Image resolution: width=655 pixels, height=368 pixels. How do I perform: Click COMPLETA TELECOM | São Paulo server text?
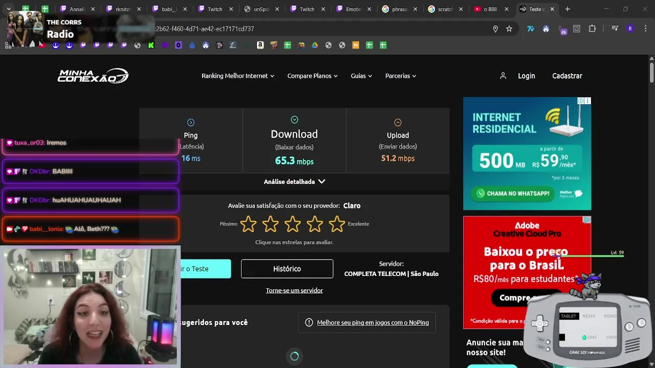[391, 274]
